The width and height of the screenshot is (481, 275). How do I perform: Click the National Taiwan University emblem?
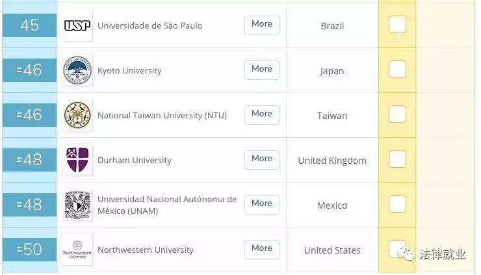pos(77,116)
